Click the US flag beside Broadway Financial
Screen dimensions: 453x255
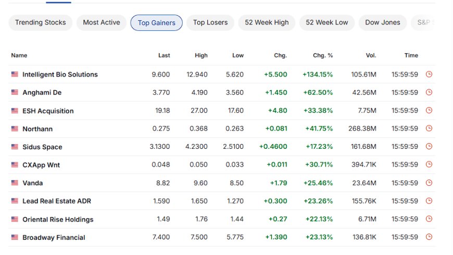(x=15, y=237)
